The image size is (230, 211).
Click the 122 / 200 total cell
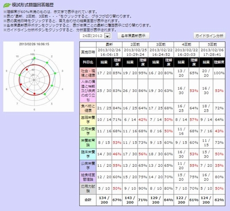click(x=181, y=200)
